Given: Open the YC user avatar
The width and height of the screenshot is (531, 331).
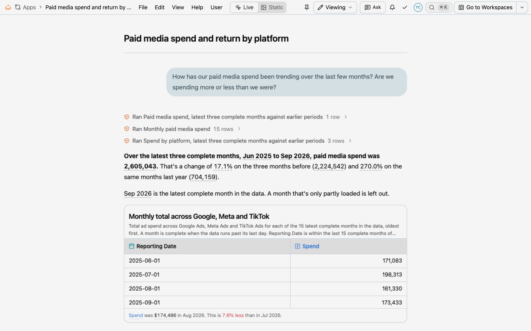Looking at the screenshot, I should coord(418,7).
